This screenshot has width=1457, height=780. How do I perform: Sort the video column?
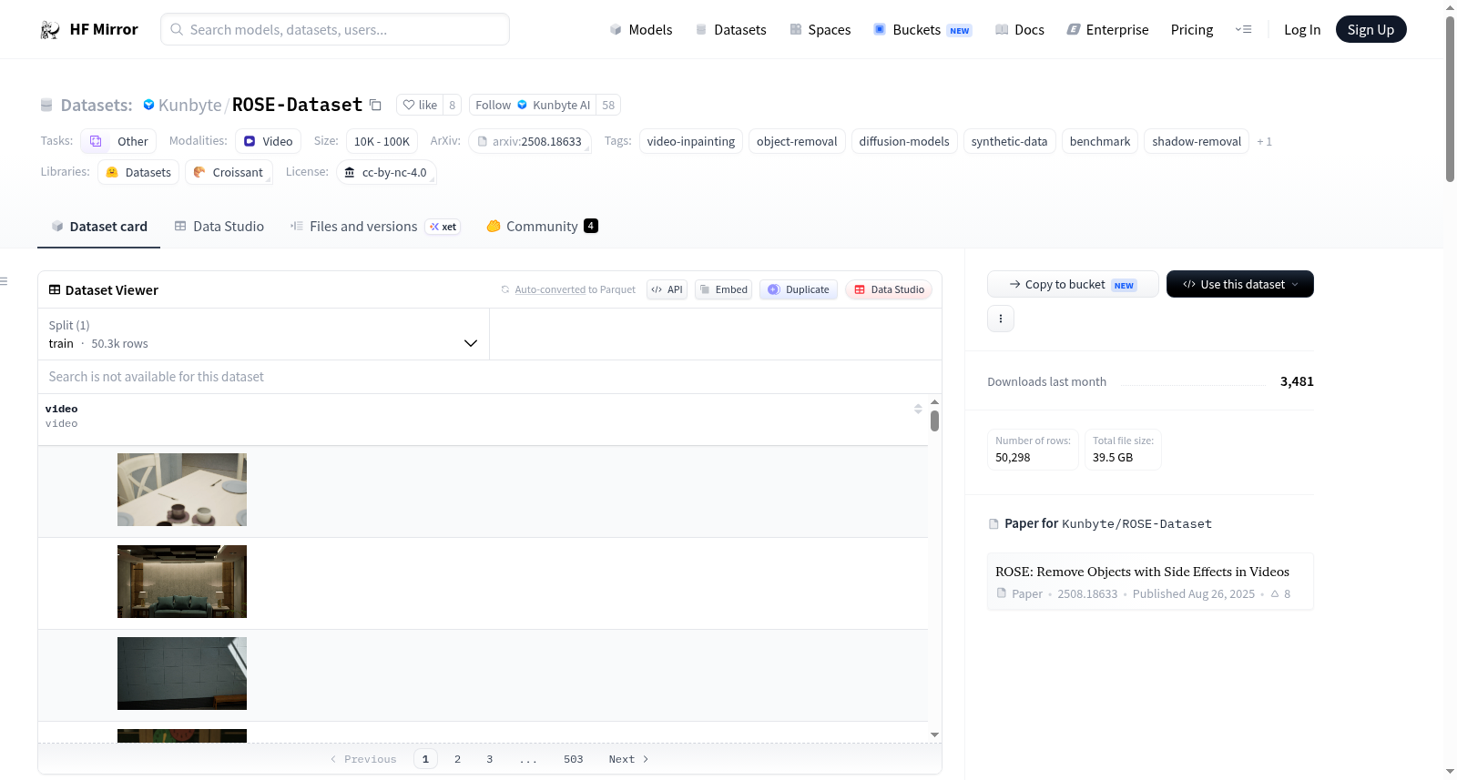point(918,410)
